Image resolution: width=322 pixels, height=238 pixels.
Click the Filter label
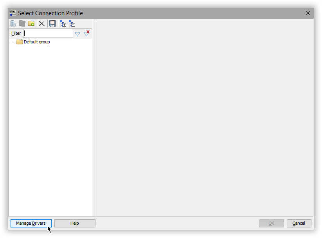(x=16, y=33)
